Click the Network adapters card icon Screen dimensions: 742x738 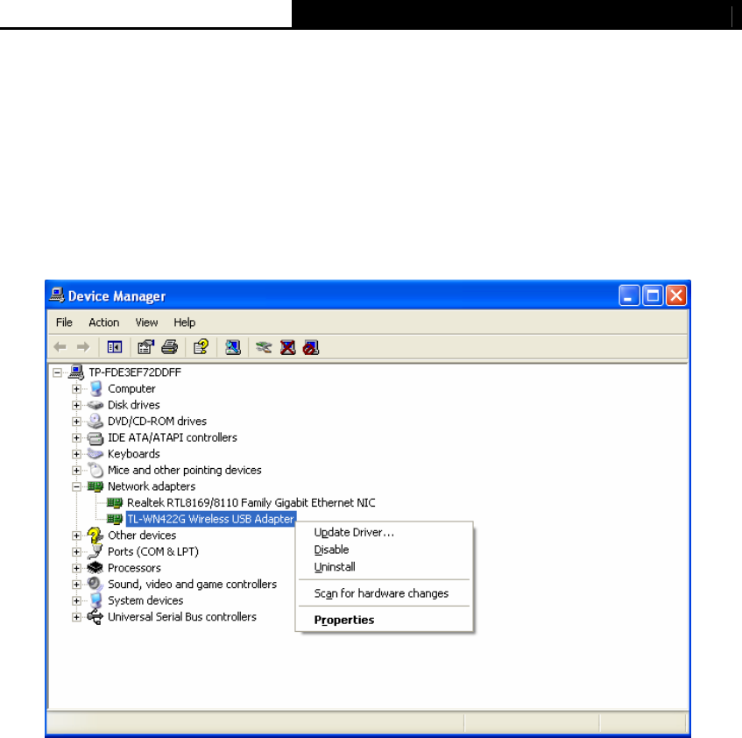(x=95, y=486)
